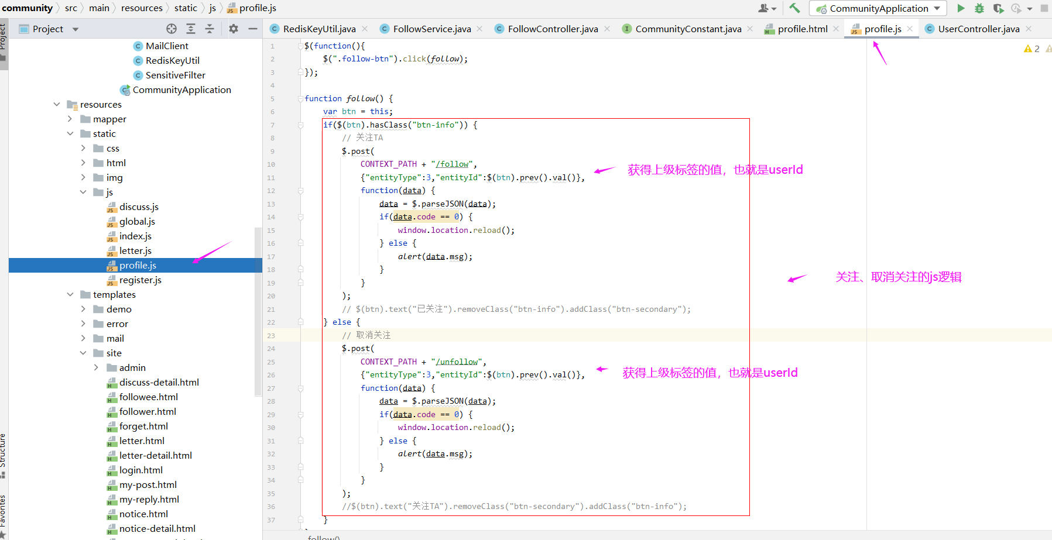Expand all in Project panel

coord(191,29)
